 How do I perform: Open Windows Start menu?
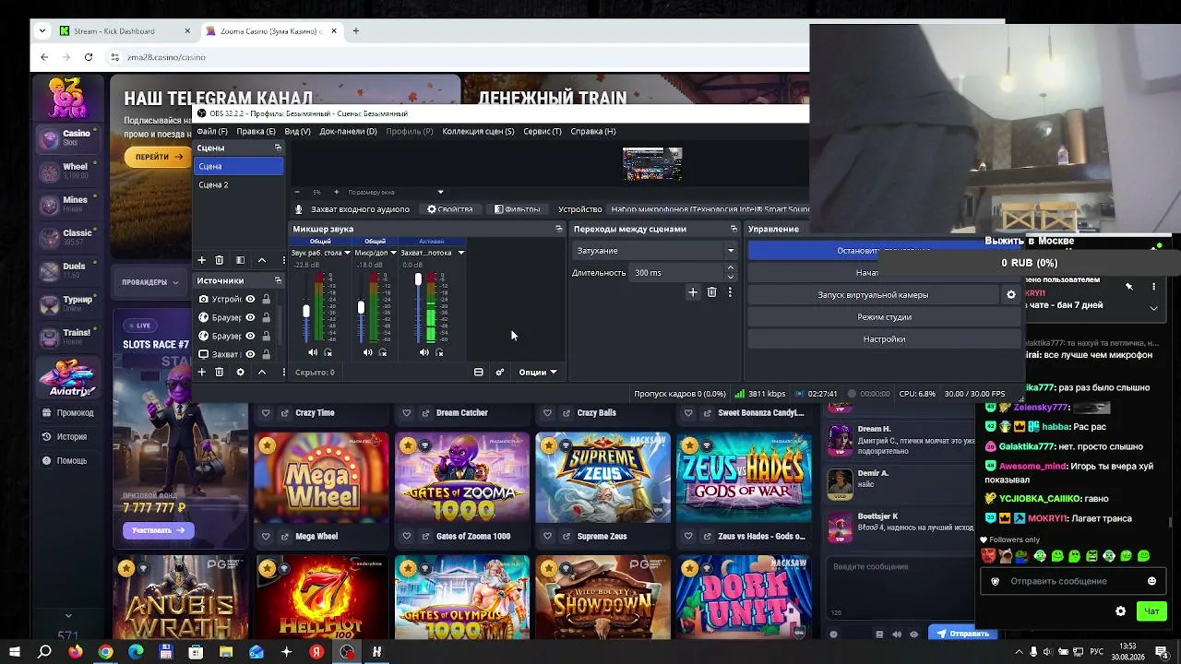tap(15, 652)
